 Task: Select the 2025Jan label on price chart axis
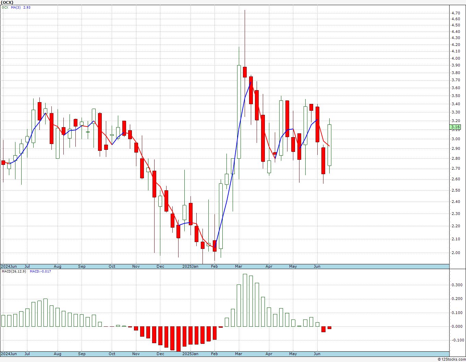coord(190,266)
